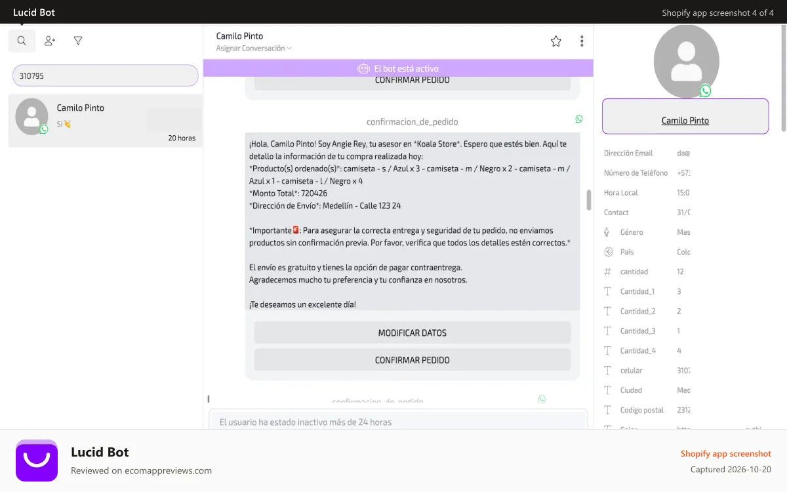Screen dimensions: 787x492
Task: Click '¡Te deseamos un excelente día!' line
Action: (303, 305)
